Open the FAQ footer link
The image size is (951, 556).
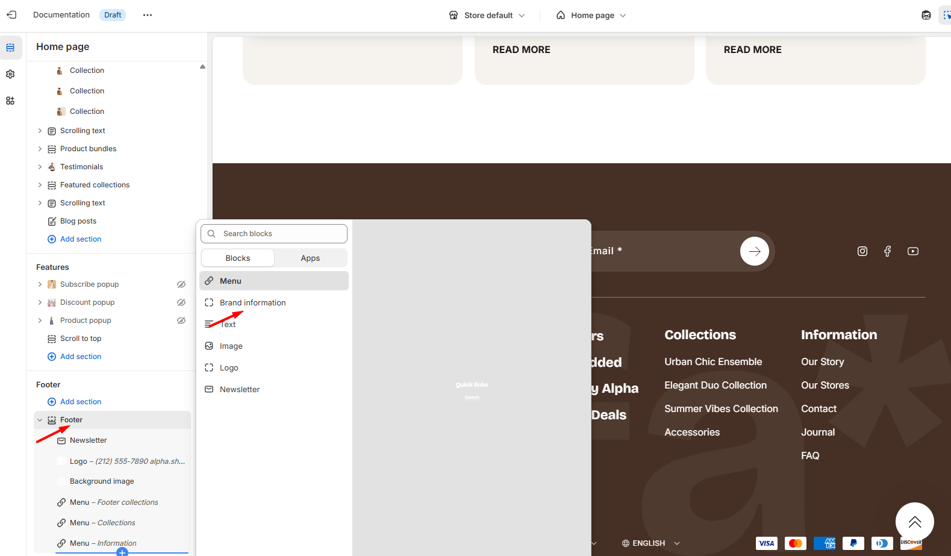(x=810, y=456)
